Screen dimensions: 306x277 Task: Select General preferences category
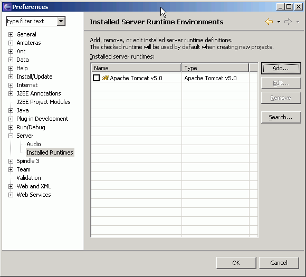(26, 34)
